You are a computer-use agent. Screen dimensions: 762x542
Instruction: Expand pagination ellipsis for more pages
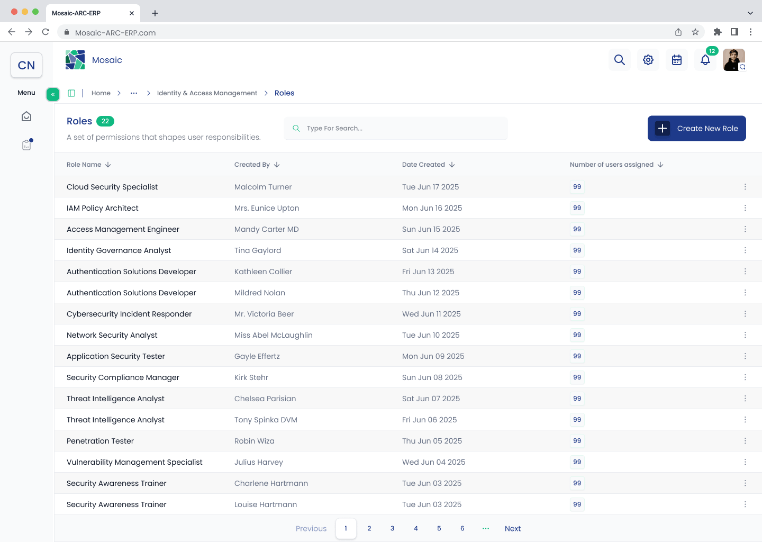coord(486,528)
